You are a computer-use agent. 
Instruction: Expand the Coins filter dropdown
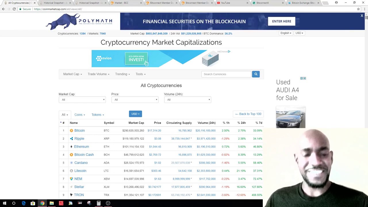pos(80,115)
